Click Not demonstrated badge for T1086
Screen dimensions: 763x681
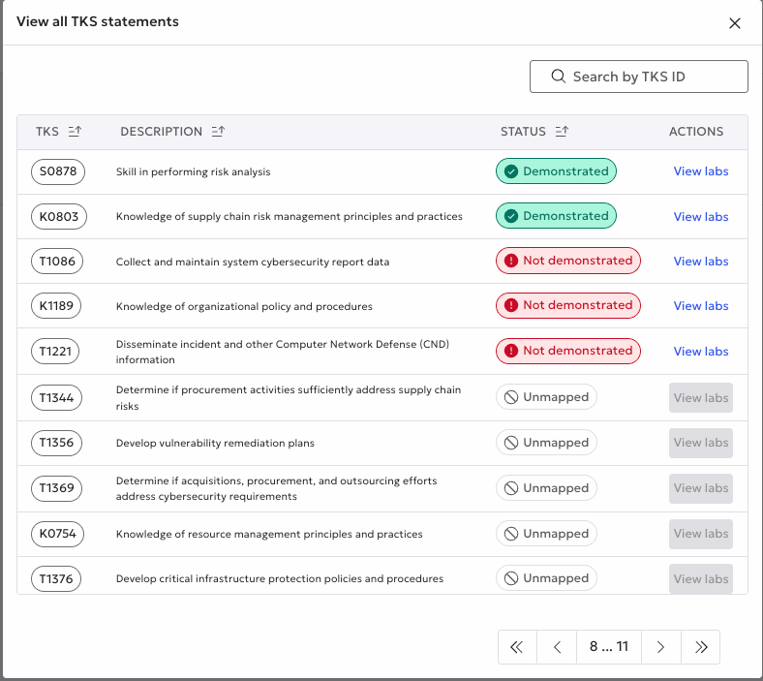pyautogui.click(x=568, y=261)
